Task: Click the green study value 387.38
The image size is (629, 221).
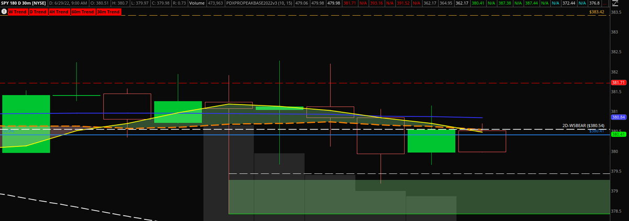Action: tap(505, 3)
